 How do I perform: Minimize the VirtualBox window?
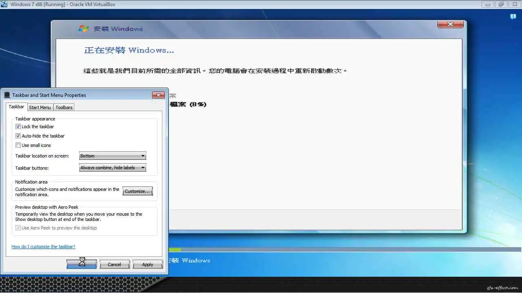point(488,4)
